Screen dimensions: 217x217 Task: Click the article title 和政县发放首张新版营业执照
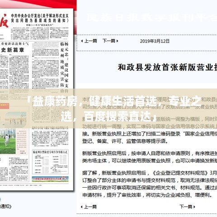167,67
